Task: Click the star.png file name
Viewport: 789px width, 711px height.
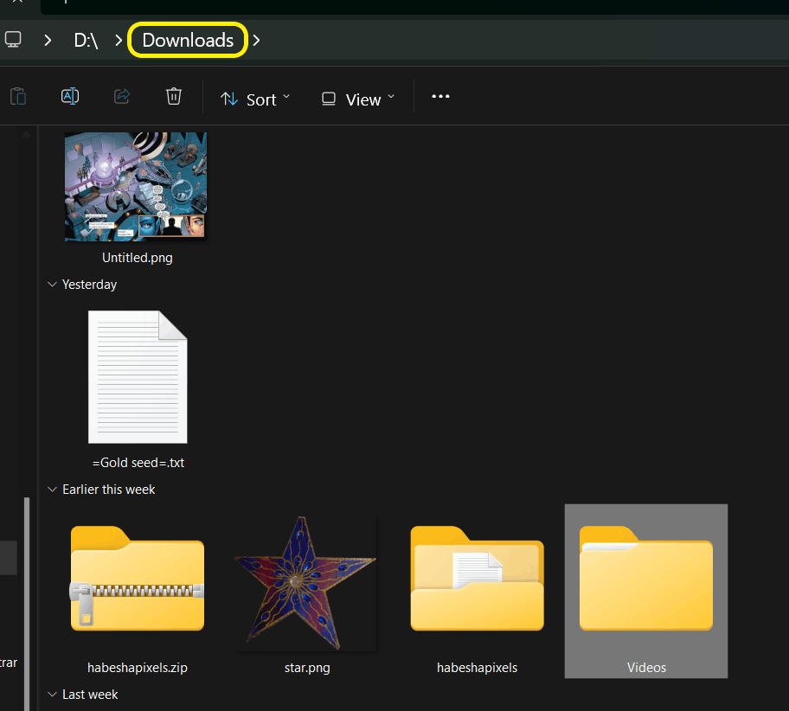Action: (307, 667)
